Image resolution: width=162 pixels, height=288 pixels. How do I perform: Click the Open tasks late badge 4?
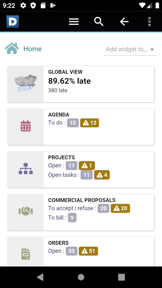click(x=102, y=175)
